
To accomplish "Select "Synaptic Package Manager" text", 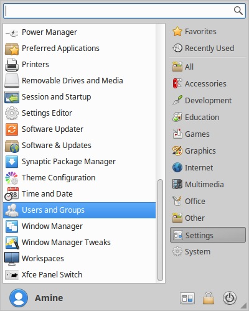I will tap(68, 162).
